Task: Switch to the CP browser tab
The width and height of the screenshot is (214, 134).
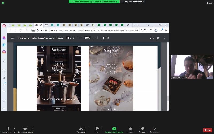Action: 87,25
